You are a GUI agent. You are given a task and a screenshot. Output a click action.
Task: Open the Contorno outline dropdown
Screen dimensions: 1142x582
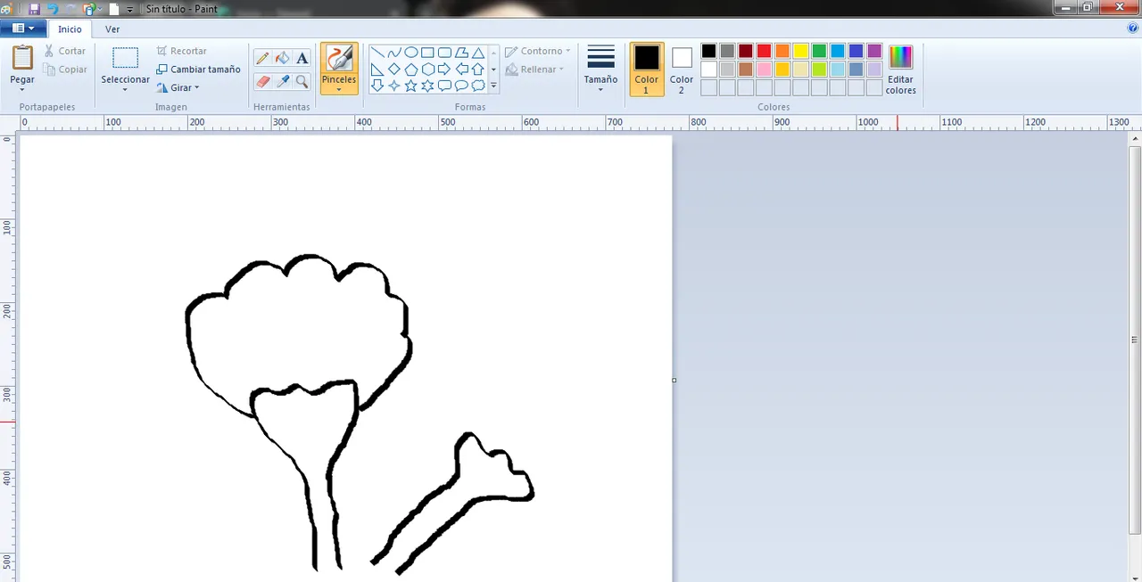(x=538, y=51)
